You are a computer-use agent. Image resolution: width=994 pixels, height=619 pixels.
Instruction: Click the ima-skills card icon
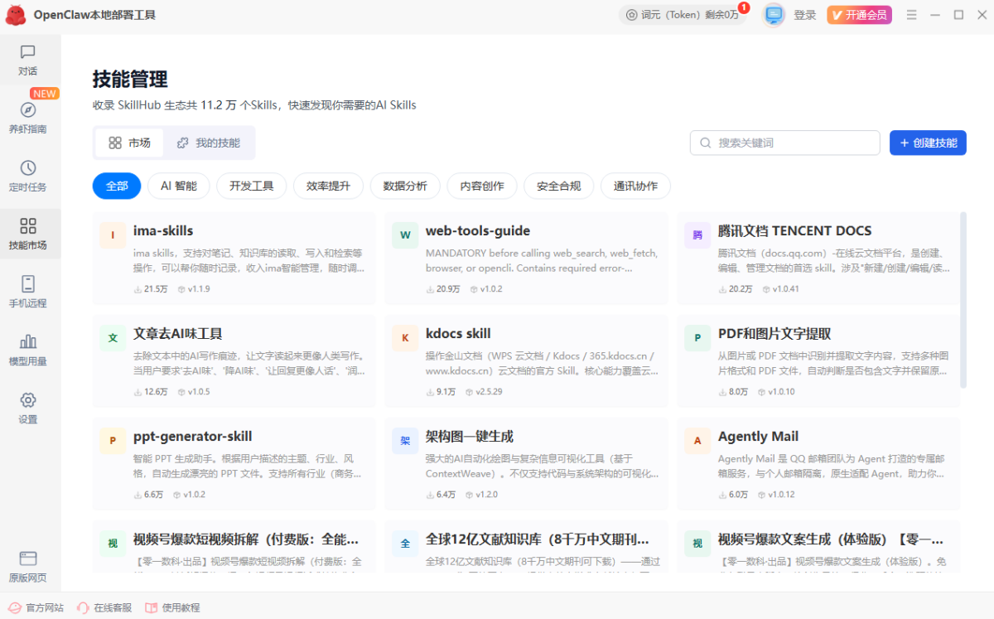click(113, 235)
